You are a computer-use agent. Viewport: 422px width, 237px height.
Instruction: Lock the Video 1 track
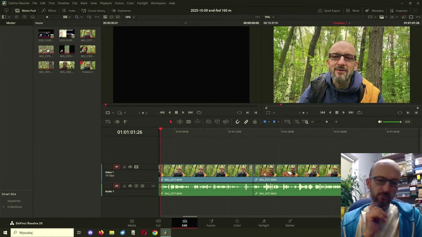point(124,167)
